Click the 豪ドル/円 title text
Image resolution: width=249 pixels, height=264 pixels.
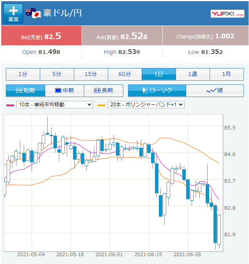coord(62,13)
